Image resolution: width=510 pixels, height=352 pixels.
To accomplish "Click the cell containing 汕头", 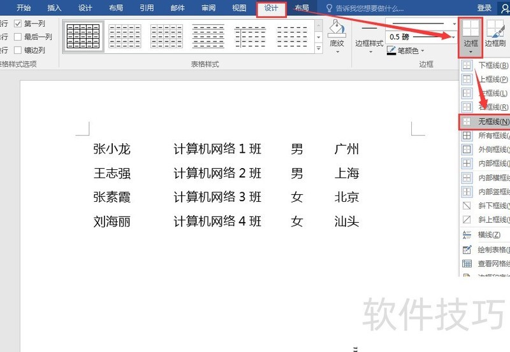I will click(347, 222).
